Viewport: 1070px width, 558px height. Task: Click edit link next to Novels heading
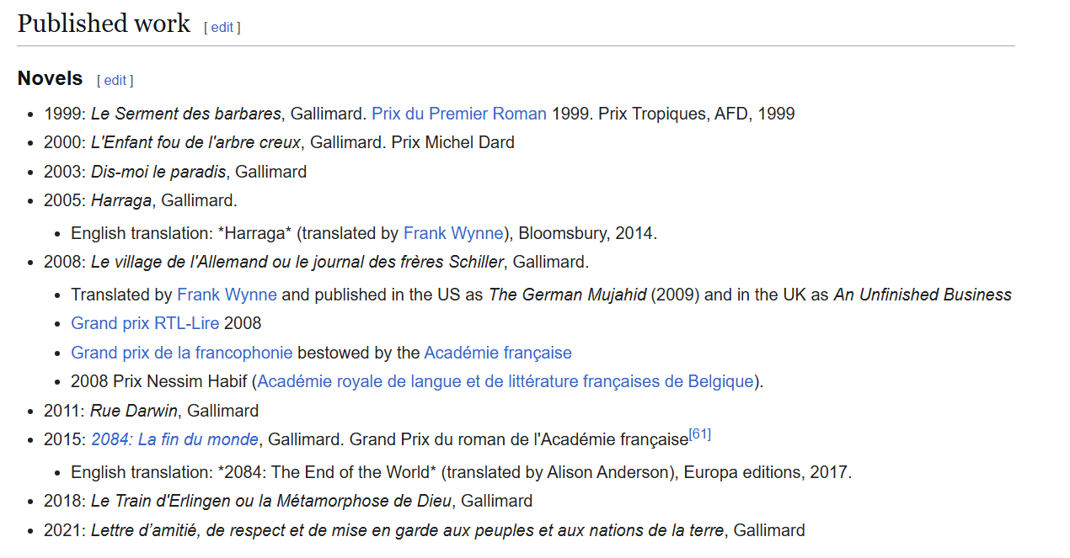[115, 80]
